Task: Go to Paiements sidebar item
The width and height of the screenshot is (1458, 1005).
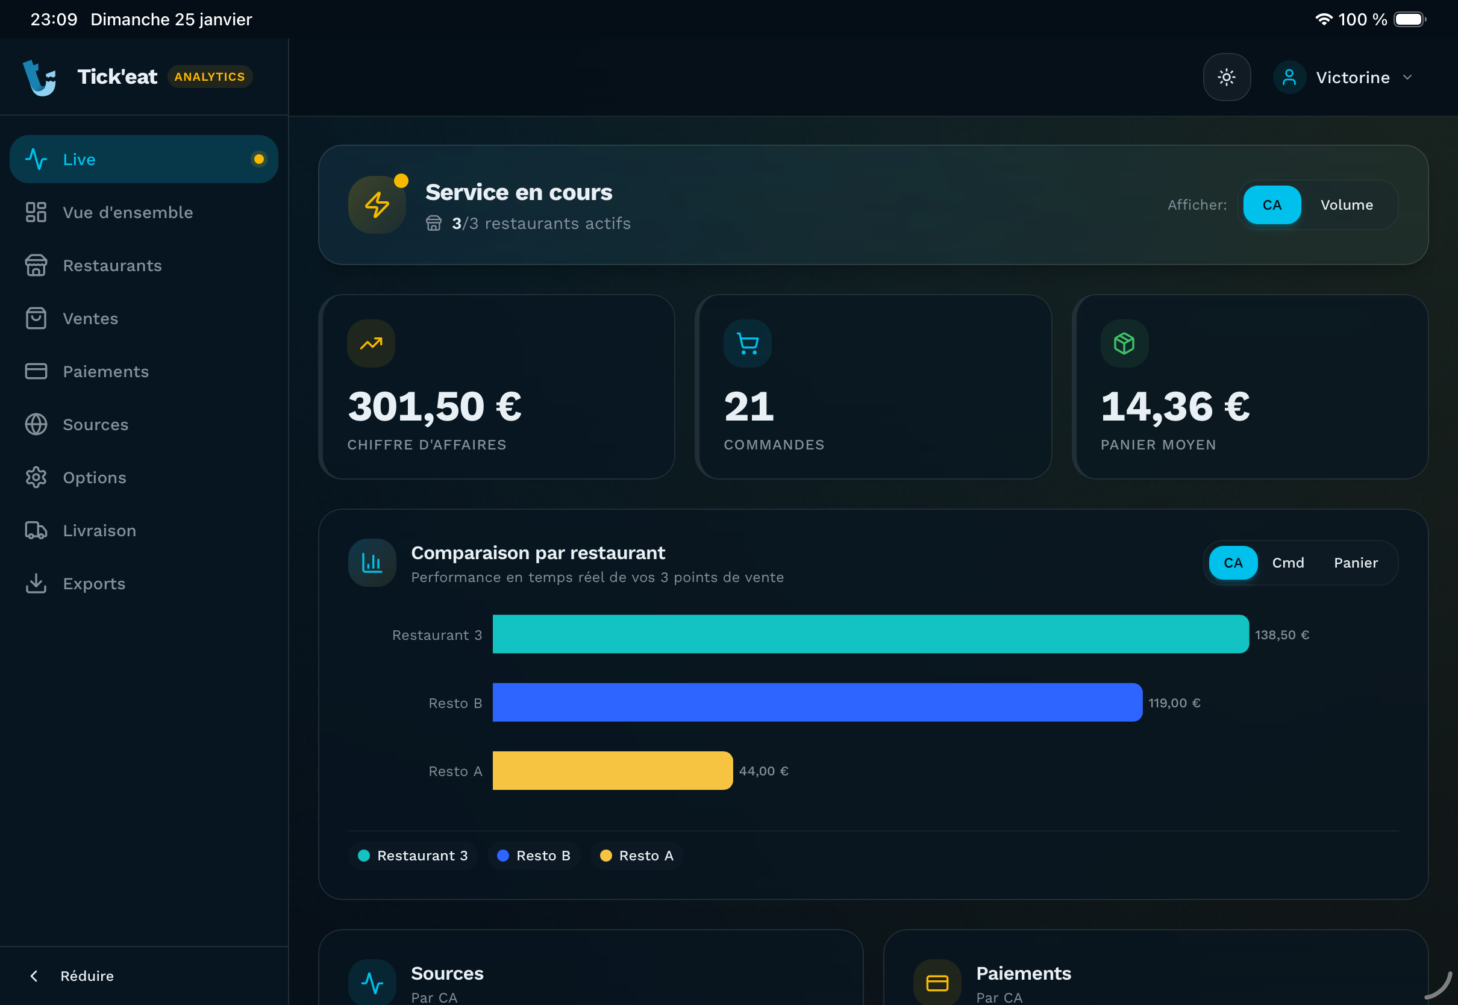Action: [106, 372]
